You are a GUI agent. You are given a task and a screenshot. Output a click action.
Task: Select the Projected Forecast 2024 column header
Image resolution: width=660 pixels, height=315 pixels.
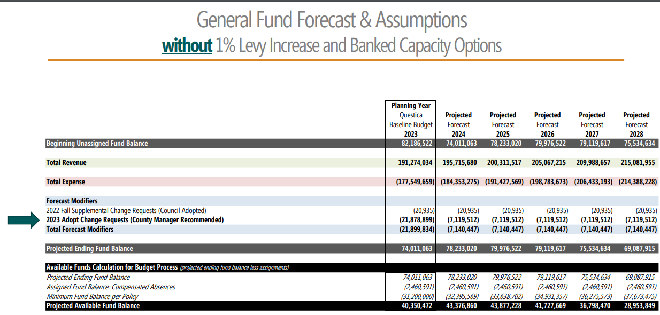(458, 124)
